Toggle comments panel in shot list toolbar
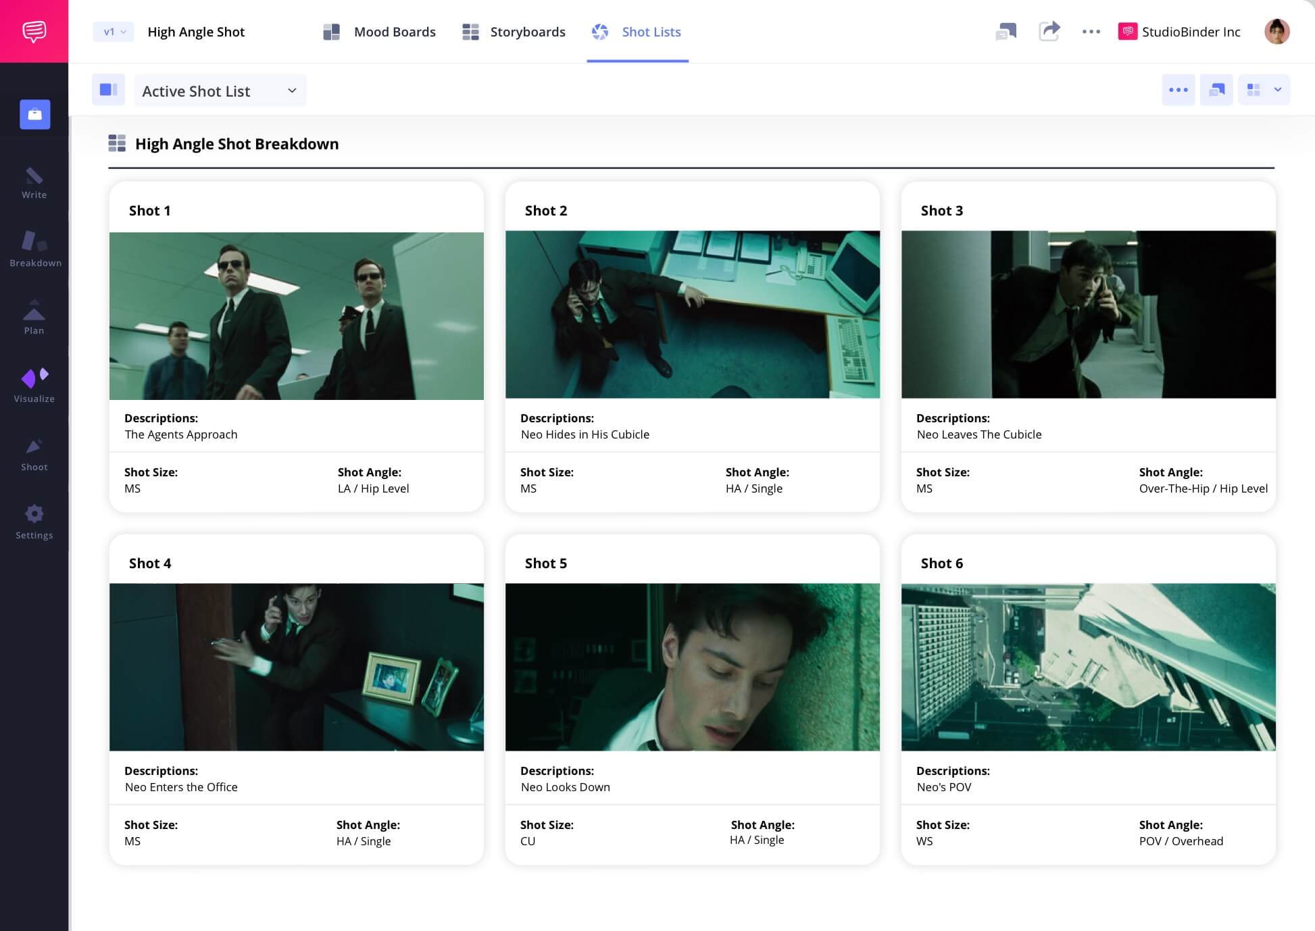1315x931 pixels. (x=1216, y=90)
